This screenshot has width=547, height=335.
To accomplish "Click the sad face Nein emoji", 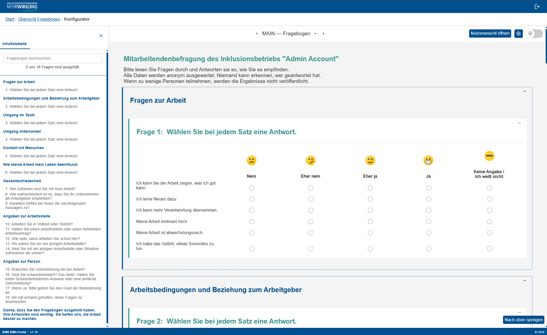I will click(x=251, y=160).
